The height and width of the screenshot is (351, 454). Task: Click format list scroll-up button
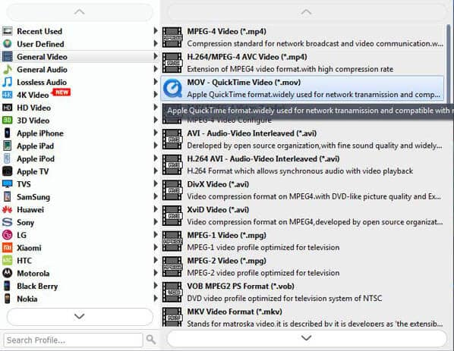click(x=306, y=12)
